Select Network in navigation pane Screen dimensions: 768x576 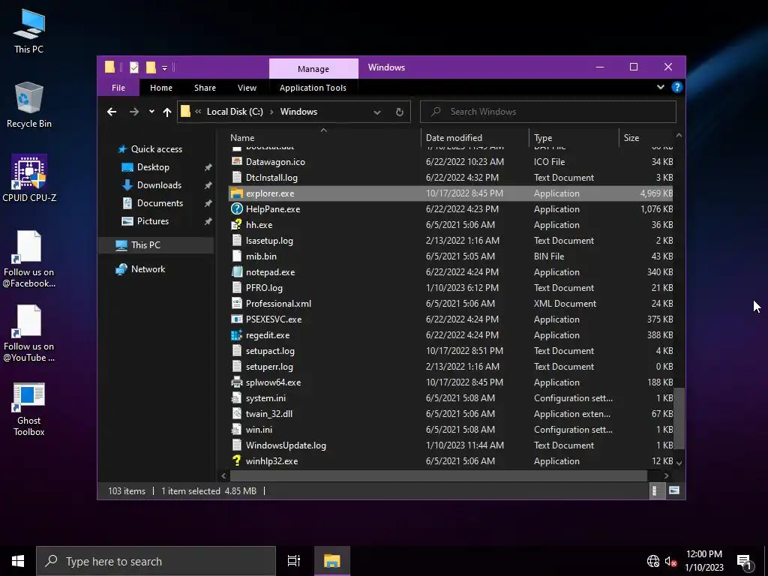(x=148, y=269)
